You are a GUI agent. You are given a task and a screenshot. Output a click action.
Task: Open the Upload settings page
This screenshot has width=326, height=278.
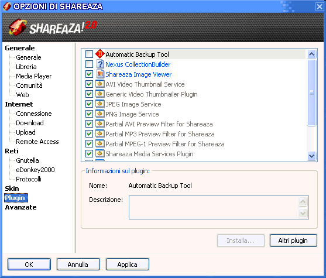point(26,132)
